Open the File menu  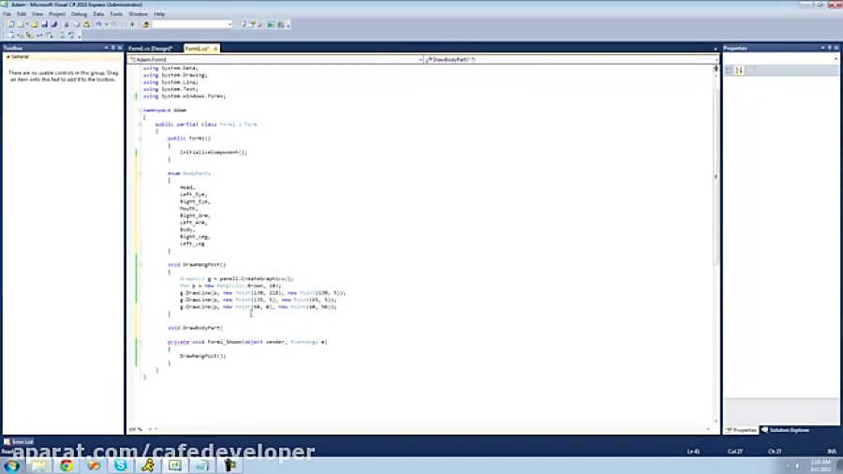point(7,14)
